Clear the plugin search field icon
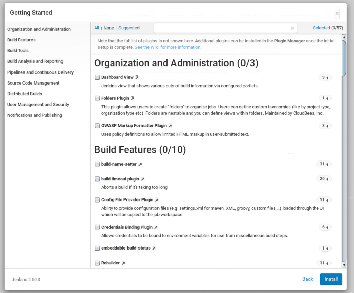The image size is (354, 293). click(x=293, y=28)
